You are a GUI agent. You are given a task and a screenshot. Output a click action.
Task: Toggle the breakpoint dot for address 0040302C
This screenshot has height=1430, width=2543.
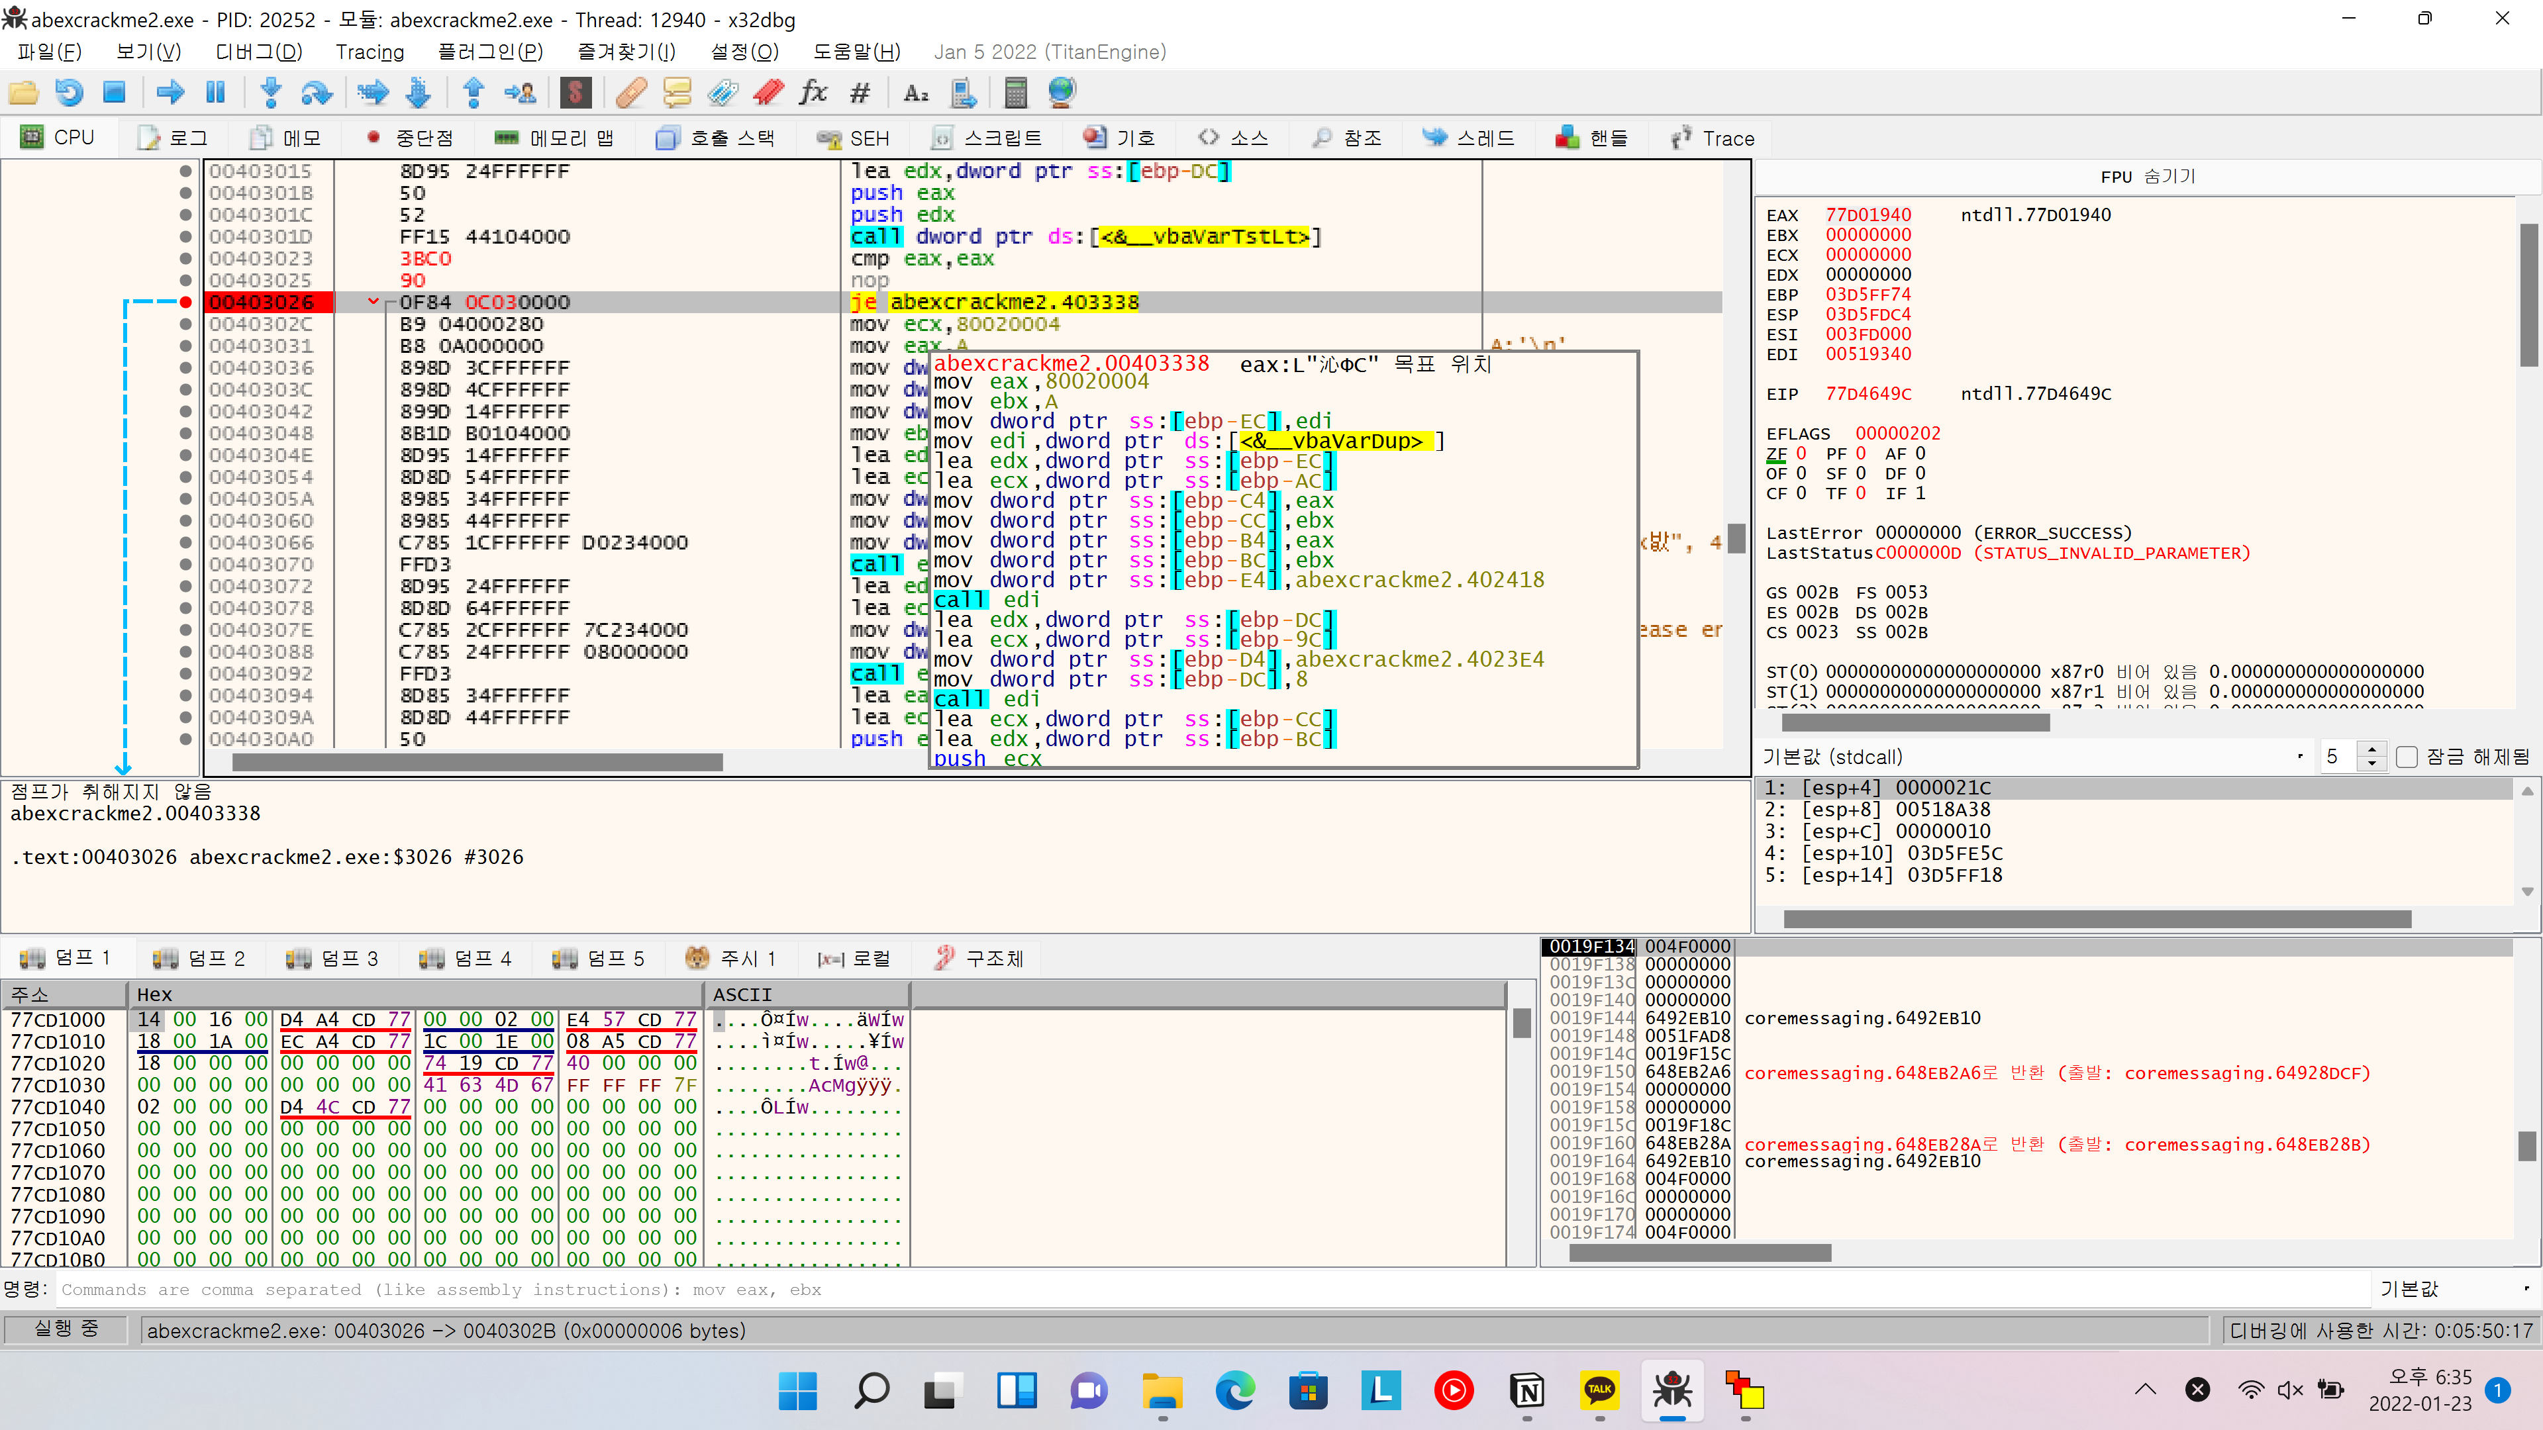(185, 324)
